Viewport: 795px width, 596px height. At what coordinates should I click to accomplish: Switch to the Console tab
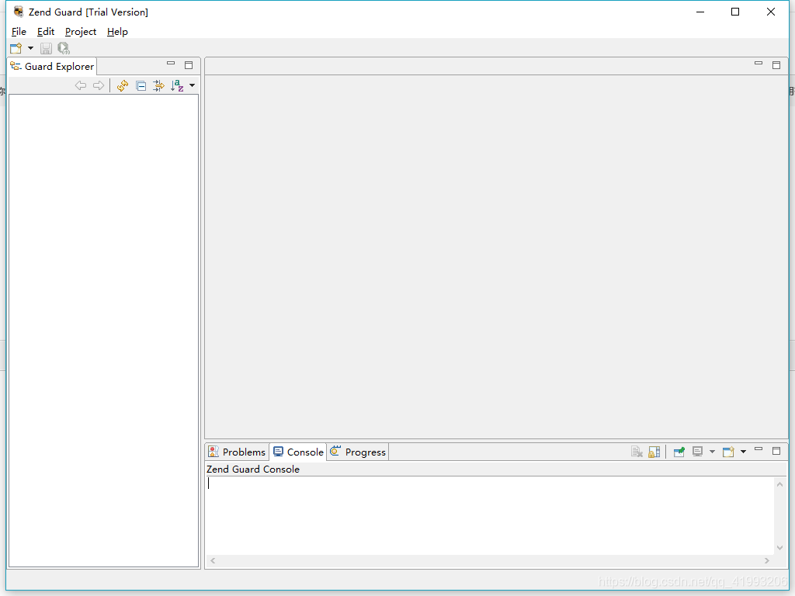click(x=298, y=452)
